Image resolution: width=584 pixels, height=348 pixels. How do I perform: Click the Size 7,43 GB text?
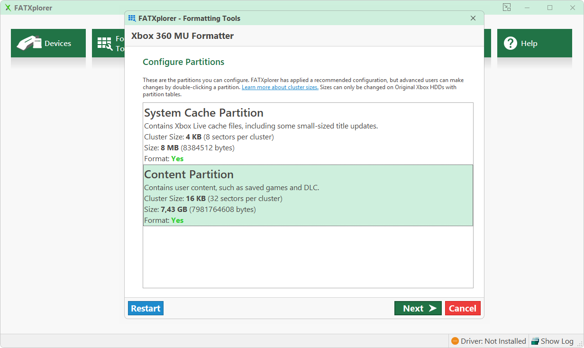pos(200,210)
